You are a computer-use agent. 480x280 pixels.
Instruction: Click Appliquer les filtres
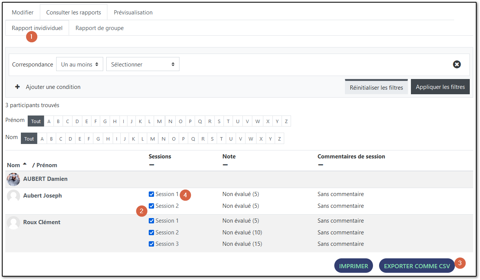440,87
